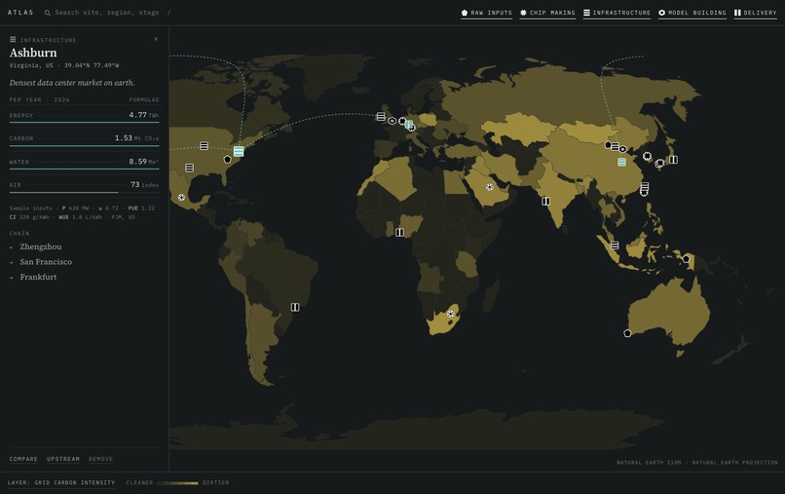Click the Air index metric bar
785x494 pixels.
84,192
